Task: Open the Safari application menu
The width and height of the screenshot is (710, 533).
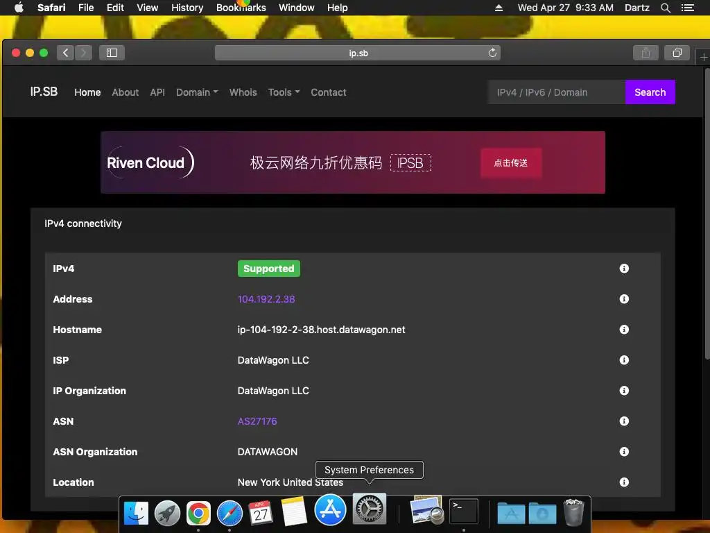Action: point(51,8)
